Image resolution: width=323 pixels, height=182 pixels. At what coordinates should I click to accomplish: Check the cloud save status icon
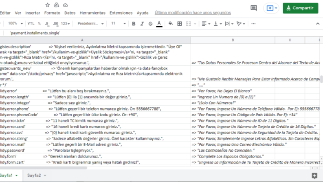coord(65,5)
